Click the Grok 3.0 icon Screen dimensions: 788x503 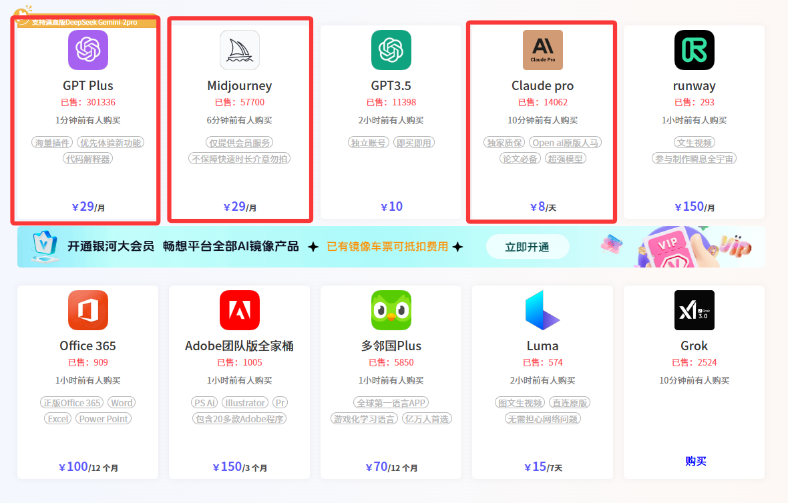[694, 310]
